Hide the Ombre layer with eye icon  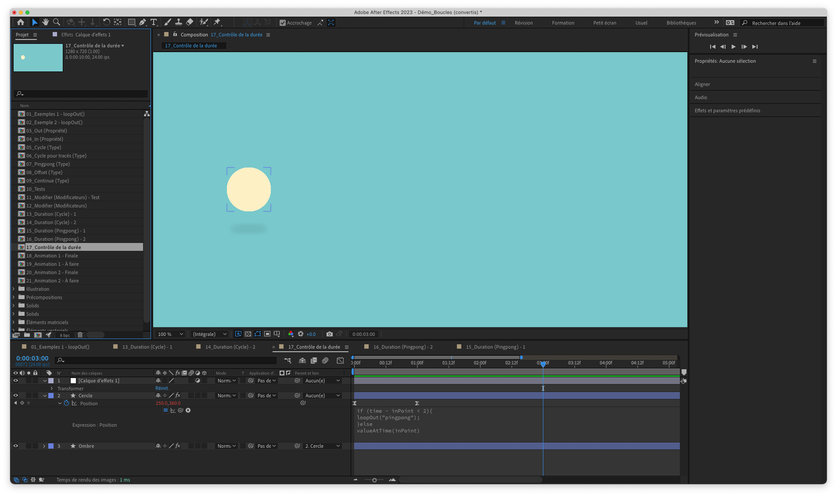(16, 446)
